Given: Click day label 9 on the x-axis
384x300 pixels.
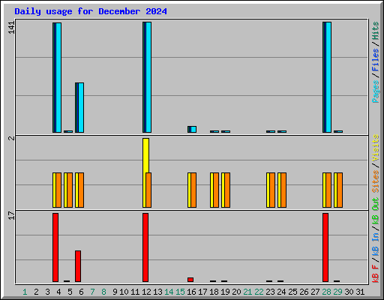Looking at the screenshot, I should click(x=115, y=292).
